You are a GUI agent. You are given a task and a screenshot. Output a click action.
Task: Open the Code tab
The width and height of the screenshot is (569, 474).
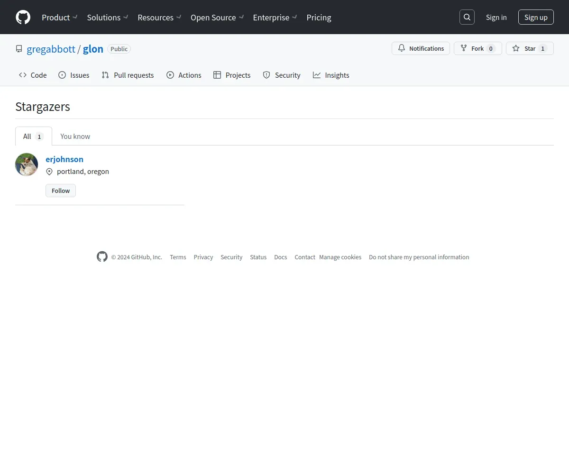[x=33, y=75]
